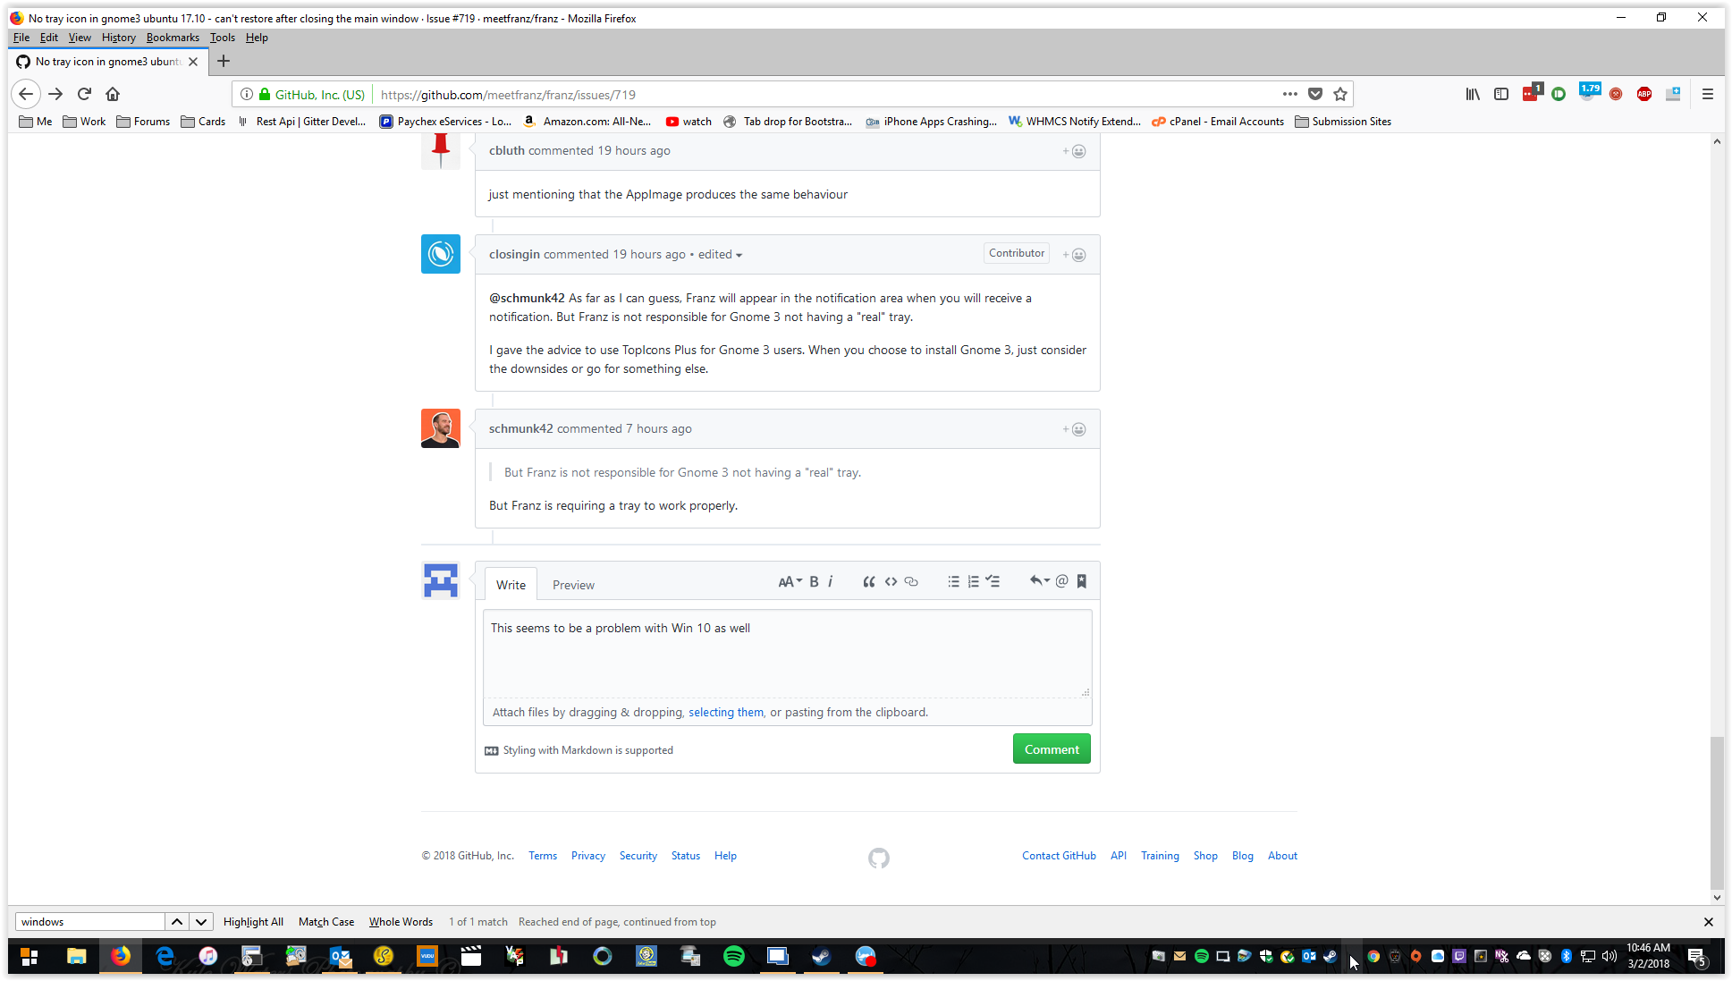The height and width of the screenshot is (981, 1732).
Task: Mention a user with the @ icon
Action: click(x=1061, y=581)
